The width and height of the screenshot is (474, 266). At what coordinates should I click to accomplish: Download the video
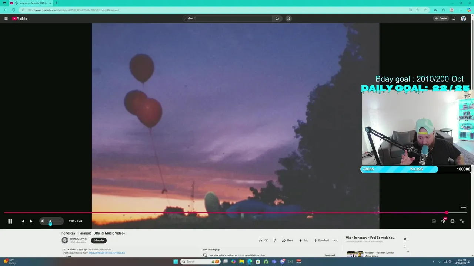click(321, 241)
